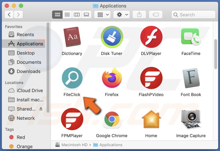This screenshot has height=151, width=220.
Task: Open the Google Chrome app icon
Action: (112, 119)
